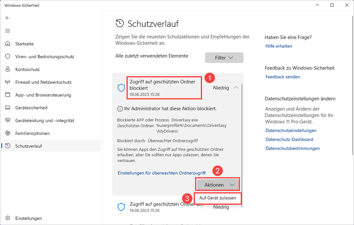354x225 pixels.
Task: Open Einstellungen für überwachten Ordnerzugriff link
Action: click(x=162, y=173)
